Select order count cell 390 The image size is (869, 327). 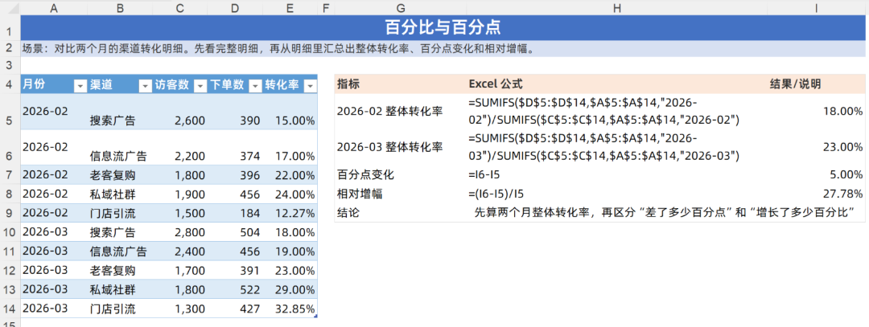coord(236,112)
